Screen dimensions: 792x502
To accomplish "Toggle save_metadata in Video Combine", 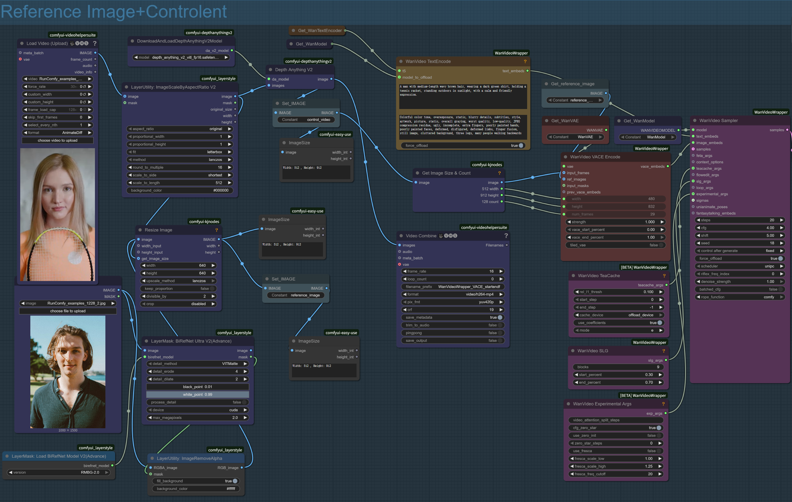I will pyautogui.click(x=453, y=317).
